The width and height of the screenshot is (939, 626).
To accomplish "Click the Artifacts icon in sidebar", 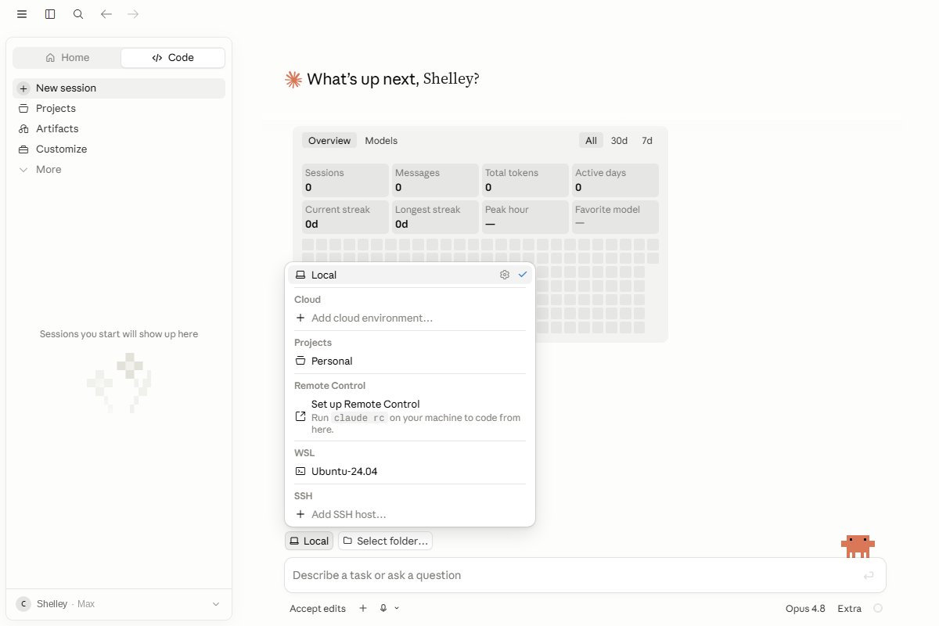I will [x=23, y=129].
